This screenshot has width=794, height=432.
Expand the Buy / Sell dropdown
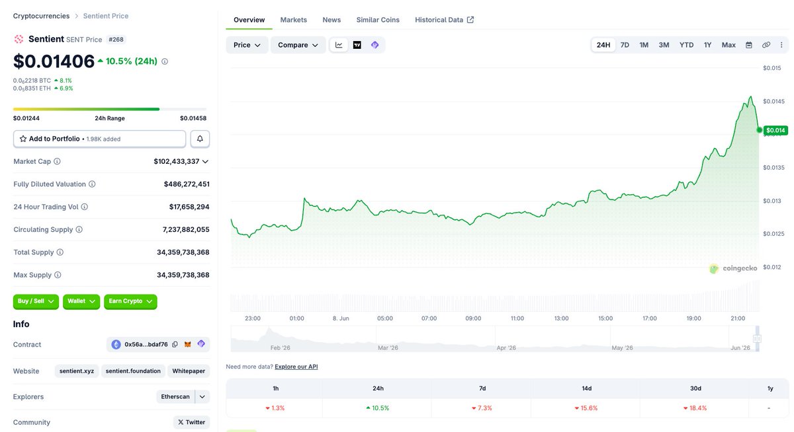(x=36, y=301)
